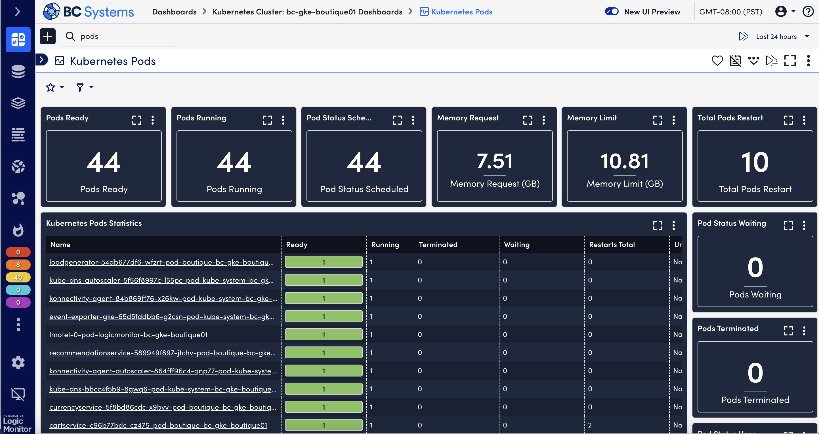This screenshot has height=434, width=819.
Task: Open the Dashboards icon in sidebar
Action: (x=18, y=40)
